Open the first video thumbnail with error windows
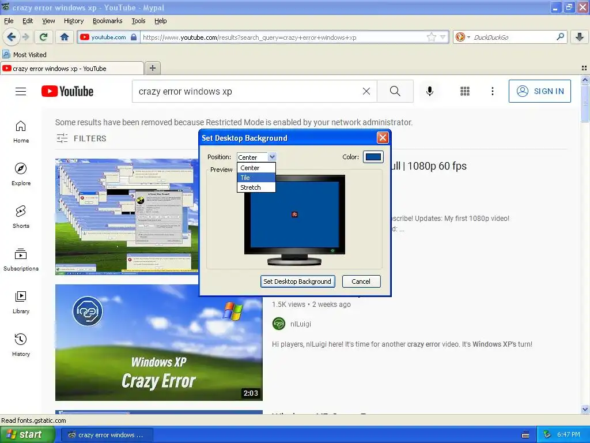The image size is (590, 443). pos(127,217)
